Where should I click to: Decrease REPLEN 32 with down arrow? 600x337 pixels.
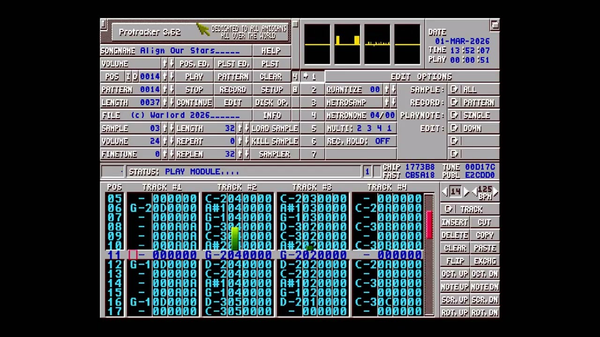(247, 154)
